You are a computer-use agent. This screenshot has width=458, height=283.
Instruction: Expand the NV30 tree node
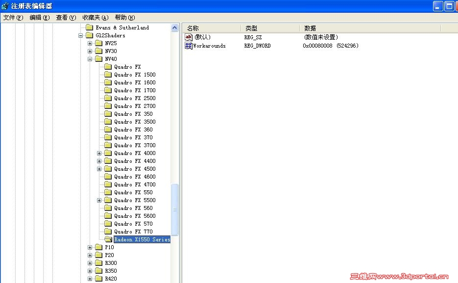pyautogui.click(x=90, y=51)
